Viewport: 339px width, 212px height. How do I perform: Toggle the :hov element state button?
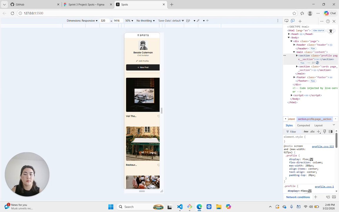tap(306, 132)
